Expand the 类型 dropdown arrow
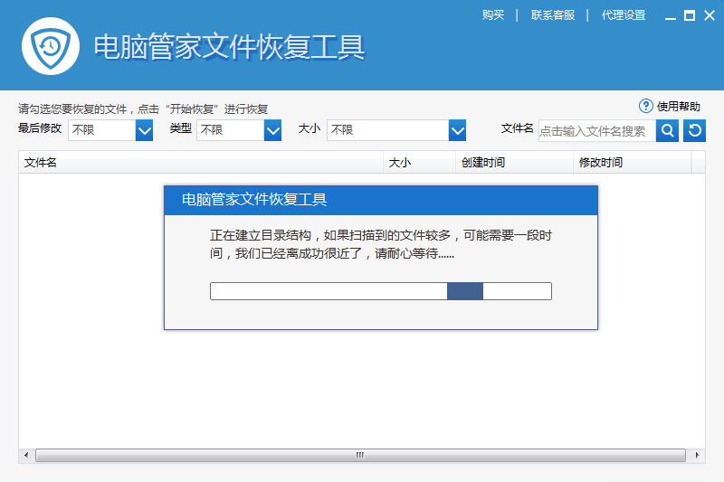This screenshot has height=482, width=724. 273,130
